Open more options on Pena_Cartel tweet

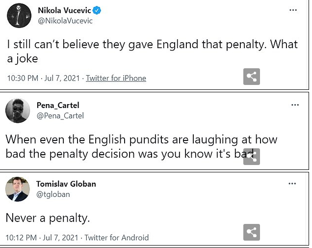[295, 105]
